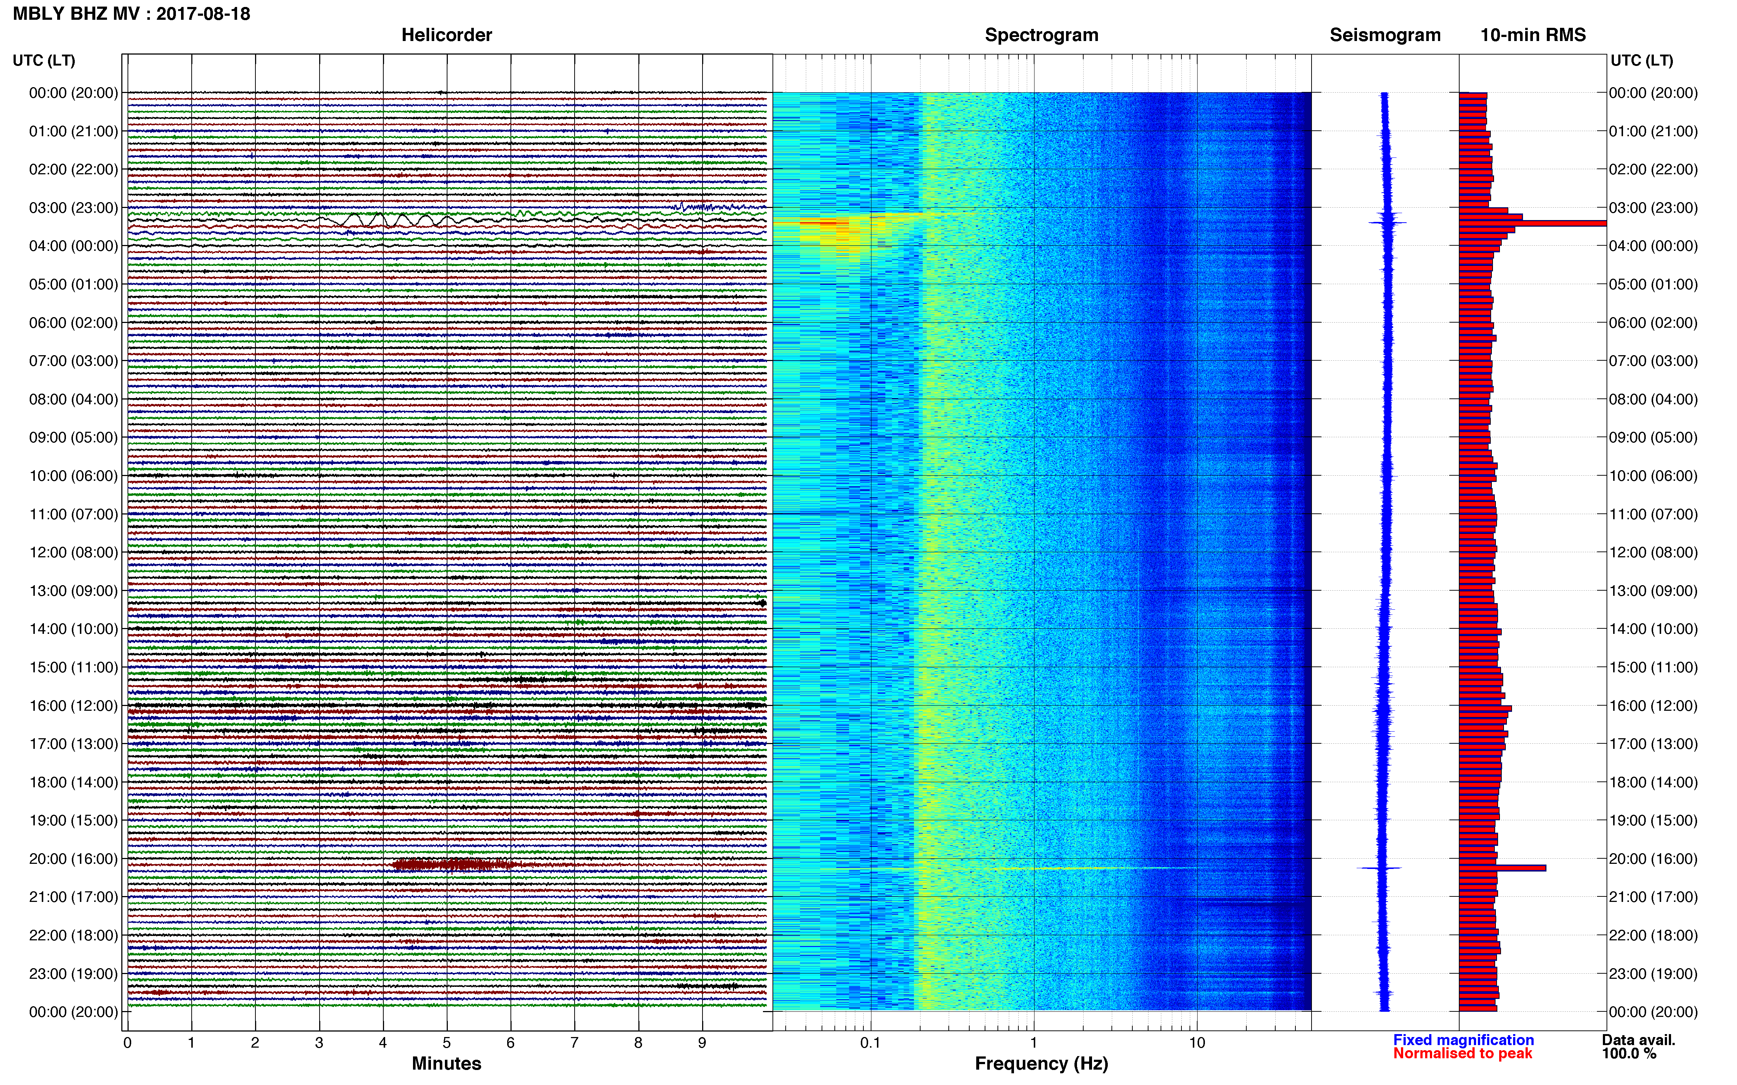Screen dimensions: 1737x1085
Task: Click right-axis time label '16:00 (12:00)'
Action: 1653,705
